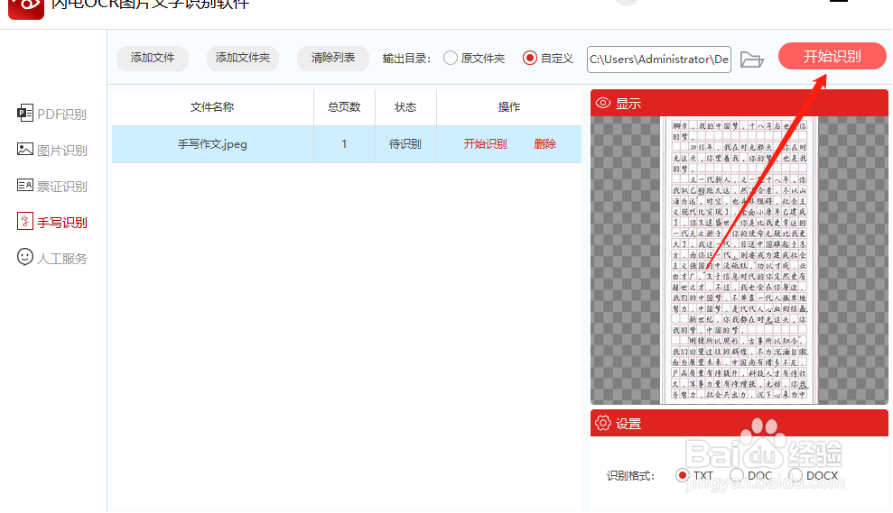
Task: Click the 图片识别 picture icon
Action: (x=25, y=150)
